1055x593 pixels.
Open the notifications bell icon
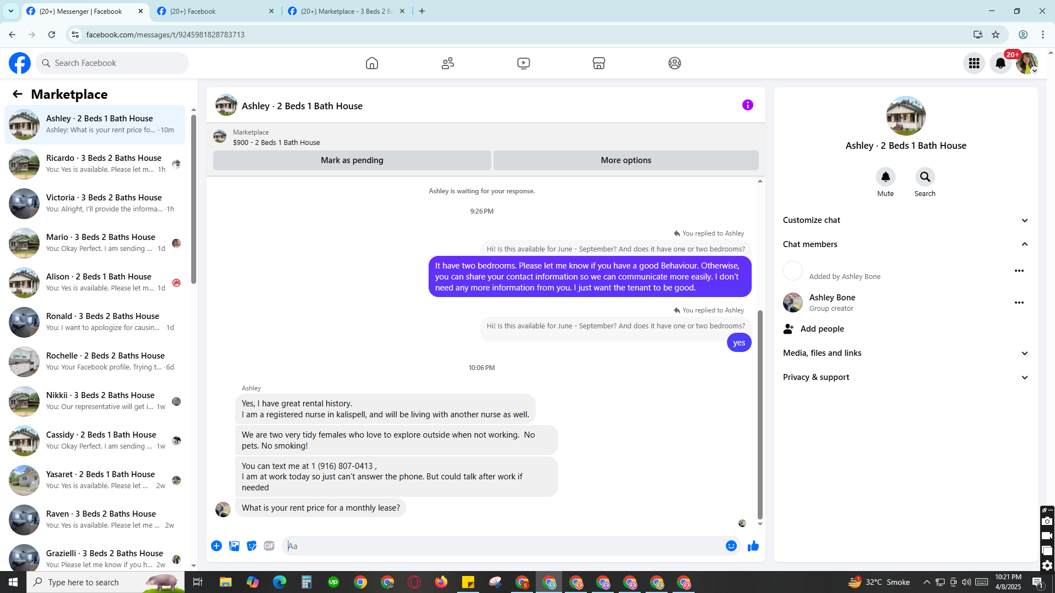(x=1000, y=63)
